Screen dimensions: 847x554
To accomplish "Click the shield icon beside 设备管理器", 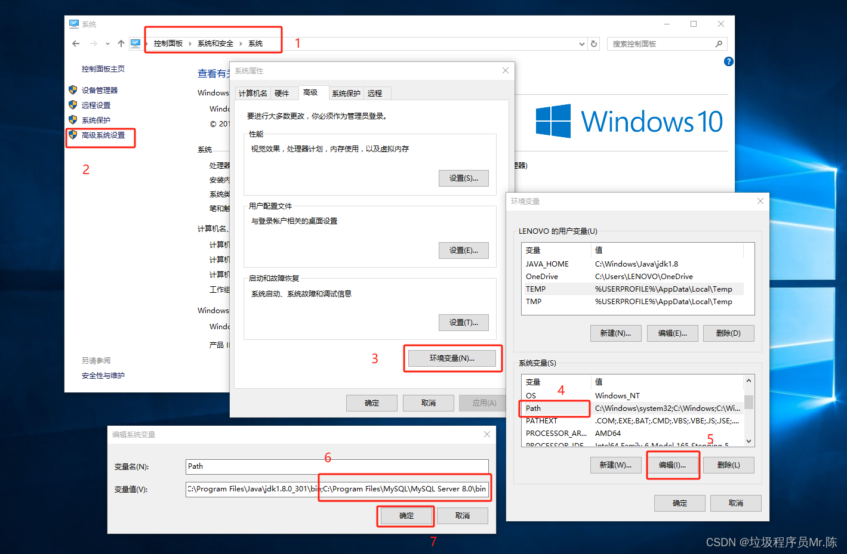I will click(x=73, y=90).
